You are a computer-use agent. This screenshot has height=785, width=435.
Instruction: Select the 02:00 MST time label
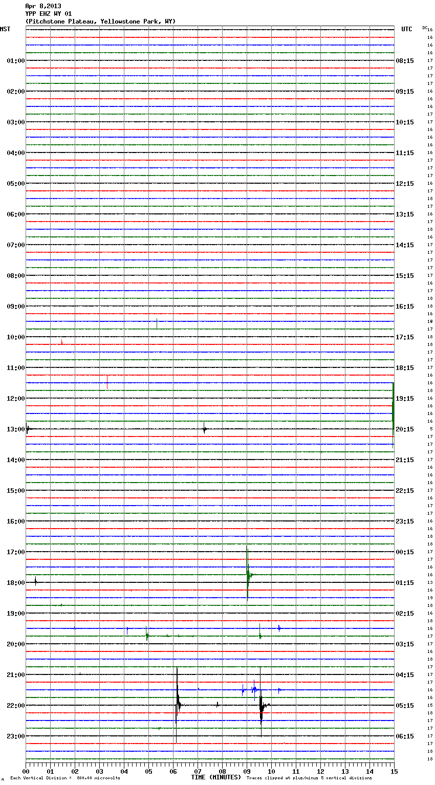(15, 92)
